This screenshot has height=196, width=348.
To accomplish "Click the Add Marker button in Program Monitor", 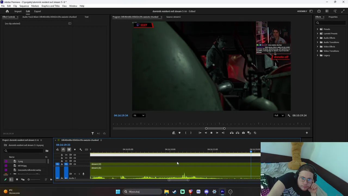I will [179, 133].
